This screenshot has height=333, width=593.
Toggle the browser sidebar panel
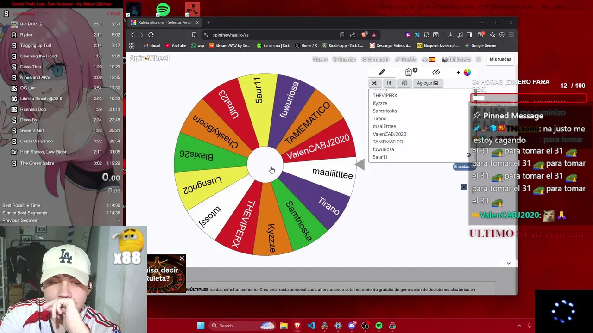pos(469,35)
